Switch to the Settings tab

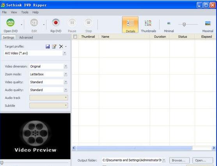[x=8, y=37]
